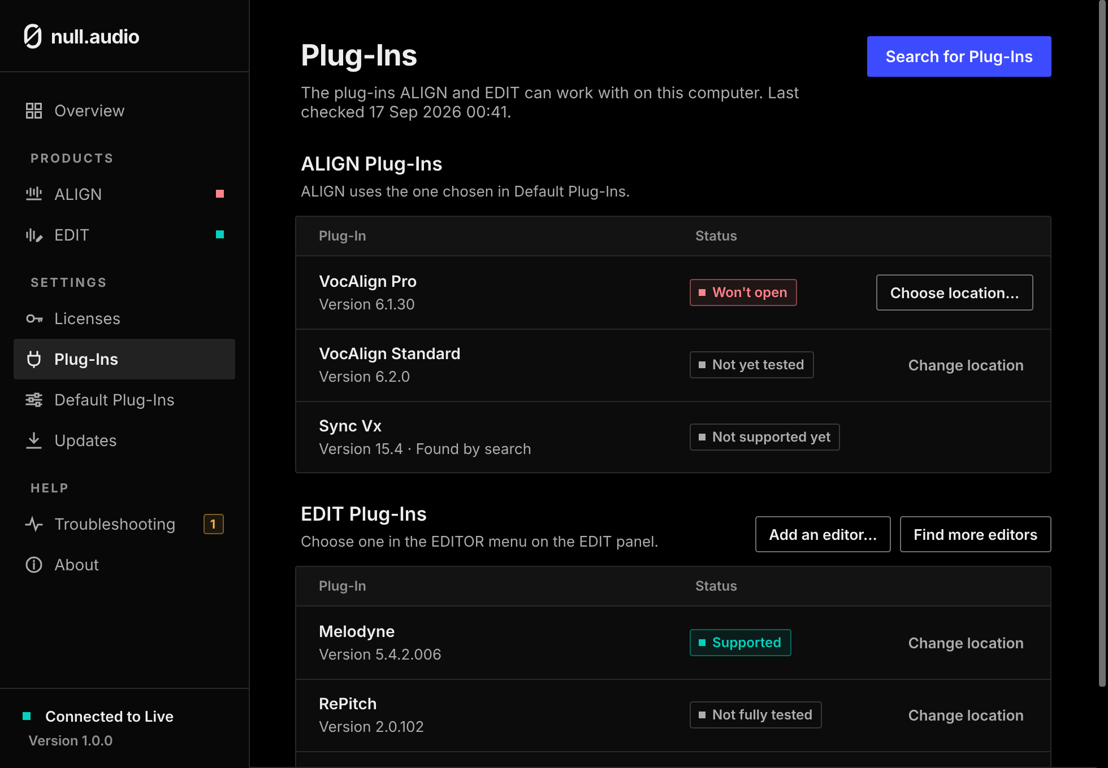This screenshot has height=768, width=1108.
Task: Click the About info icon
Action: click(x=34, y=565)
